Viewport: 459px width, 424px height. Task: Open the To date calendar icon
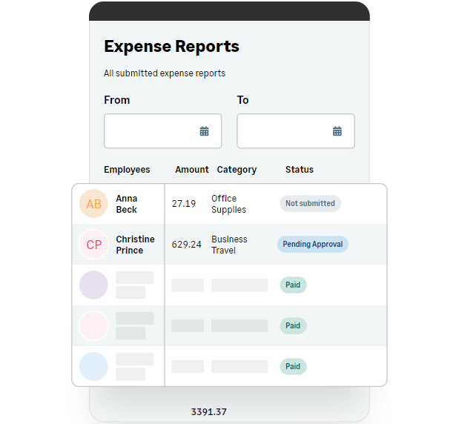pos(337,131)
